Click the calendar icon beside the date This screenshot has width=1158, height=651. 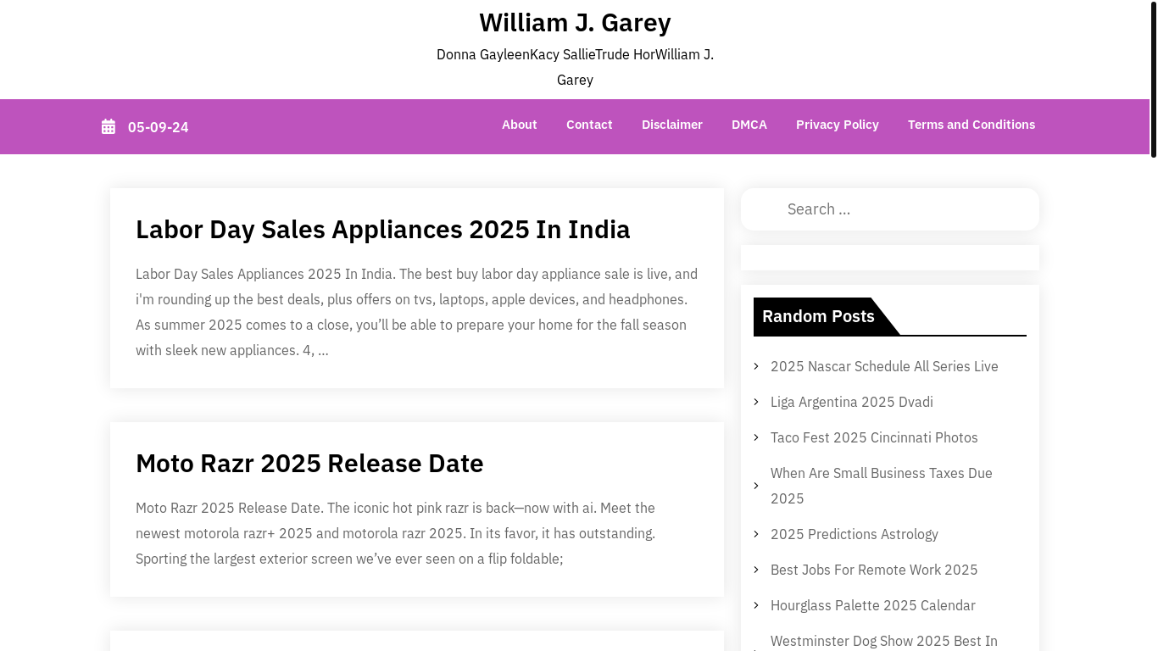click(109, 127)
